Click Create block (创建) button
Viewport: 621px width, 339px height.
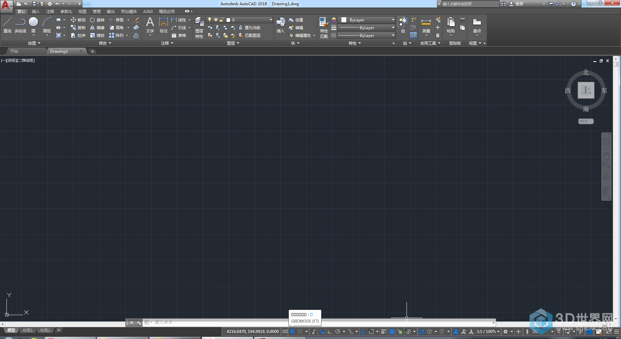pyautogui.click(x=296, y=20)
